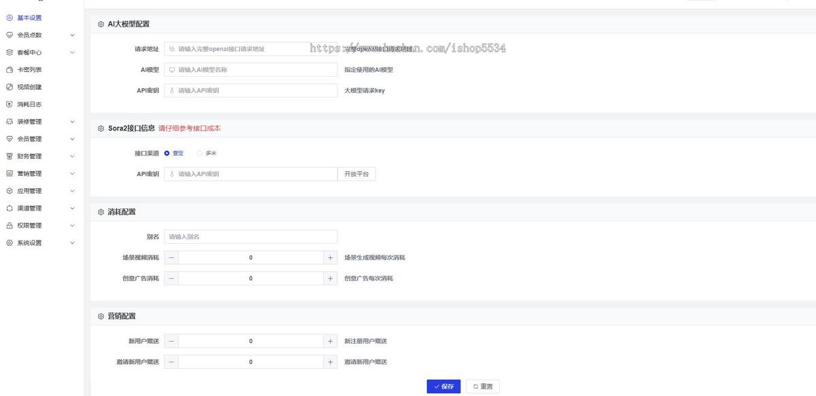Screen dimensions: 816x396
Task: Click the 视频创建 sidebar icon
Action: [10, 87]
